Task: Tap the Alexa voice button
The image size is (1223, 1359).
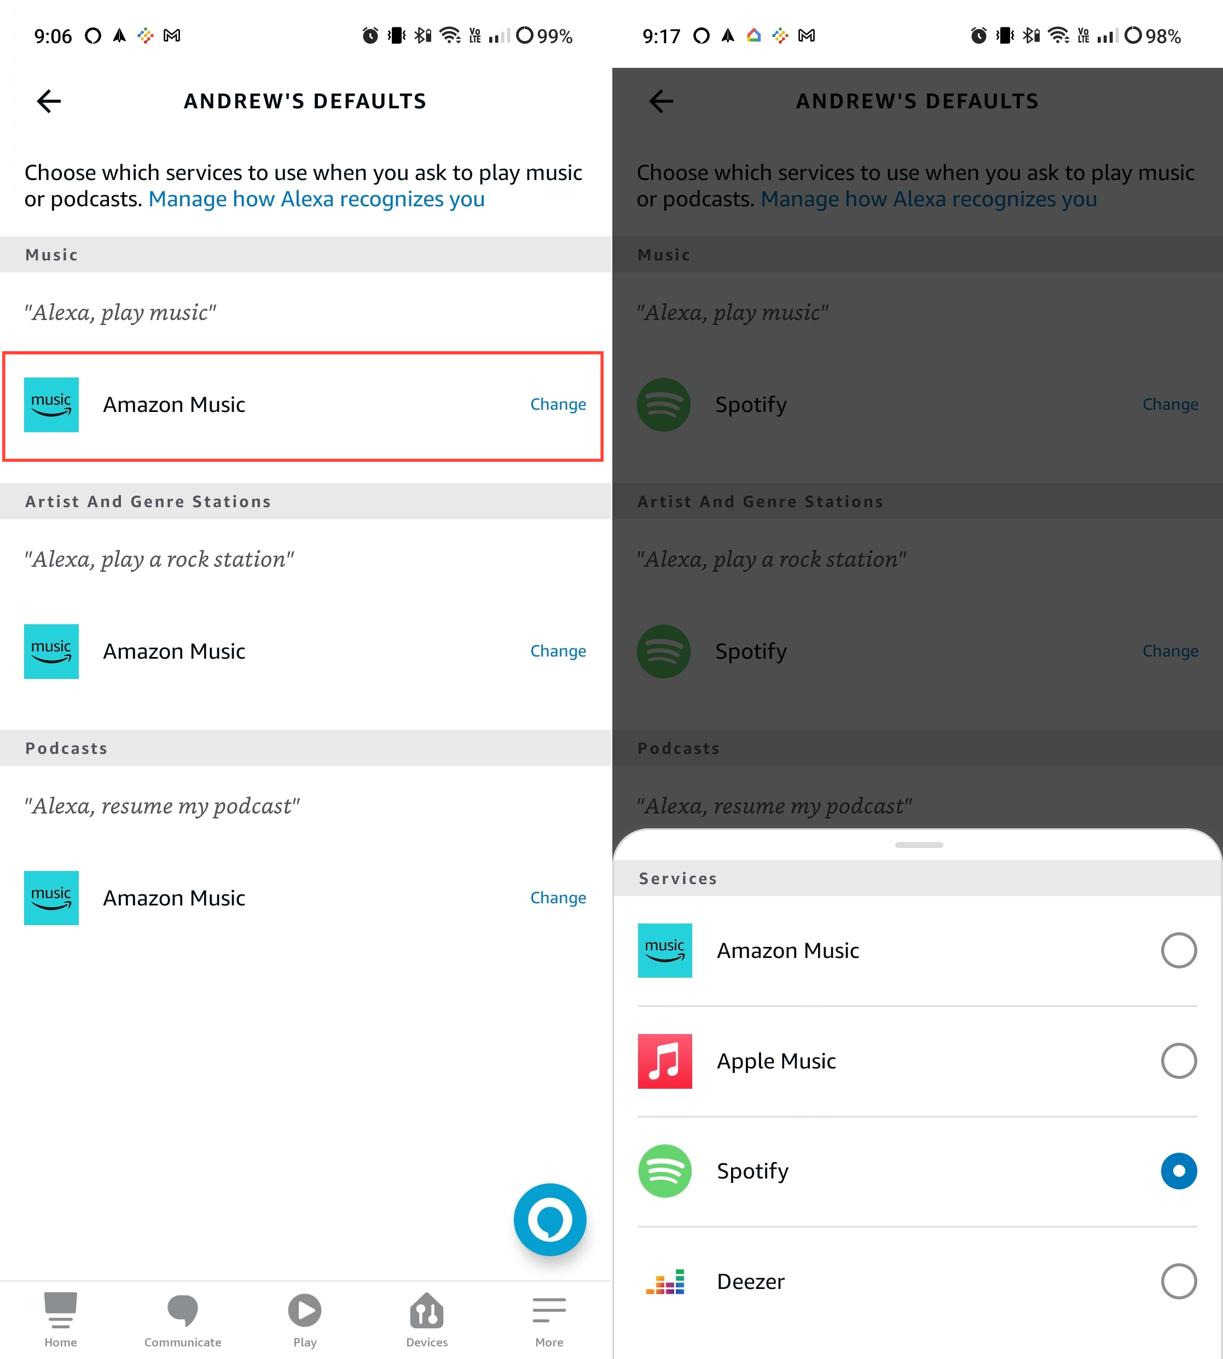Action: coord(550,1219)
